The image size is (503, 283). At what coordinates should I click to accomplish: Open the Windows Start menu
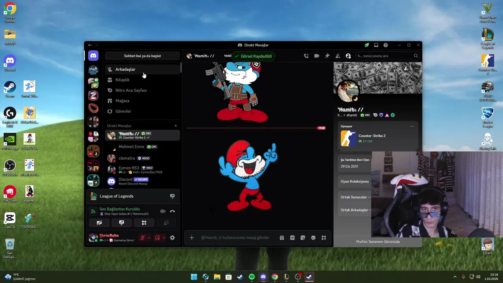(194, 277)
